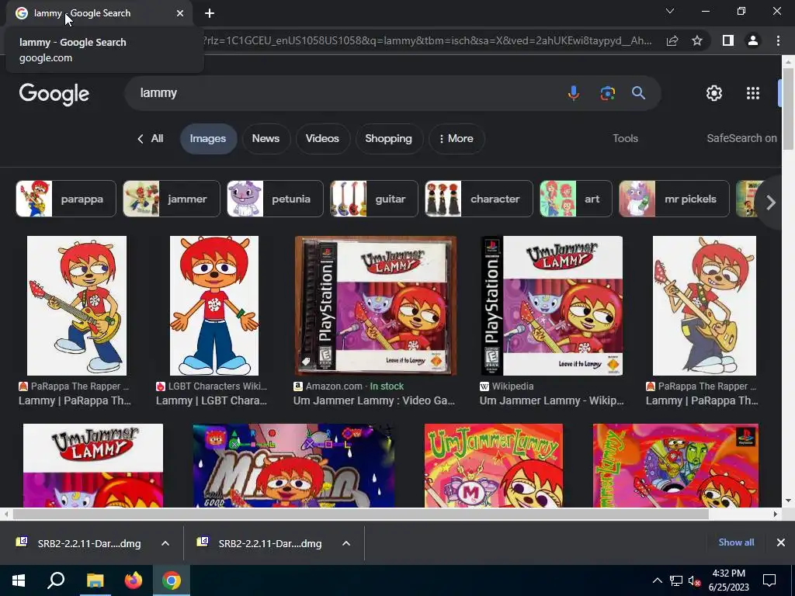Viewport: 795px width, 596px height.
Task: Open Um Jammer Lammy - Wikip... link
Action: [552, 400]
